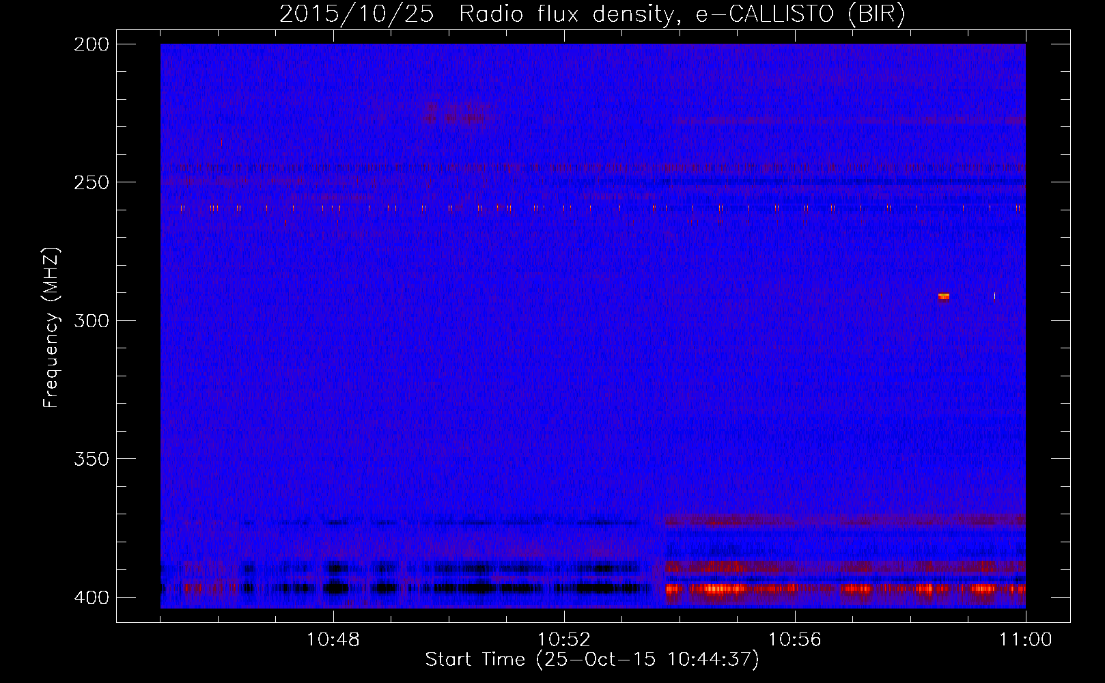Click the '11:00' time tick label

pos(1026,640)
